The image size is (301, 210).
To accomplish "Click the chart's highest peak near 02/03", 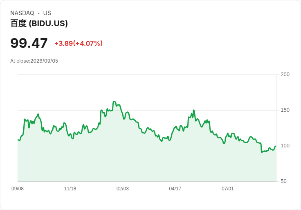I will click(x=114, y=101).
